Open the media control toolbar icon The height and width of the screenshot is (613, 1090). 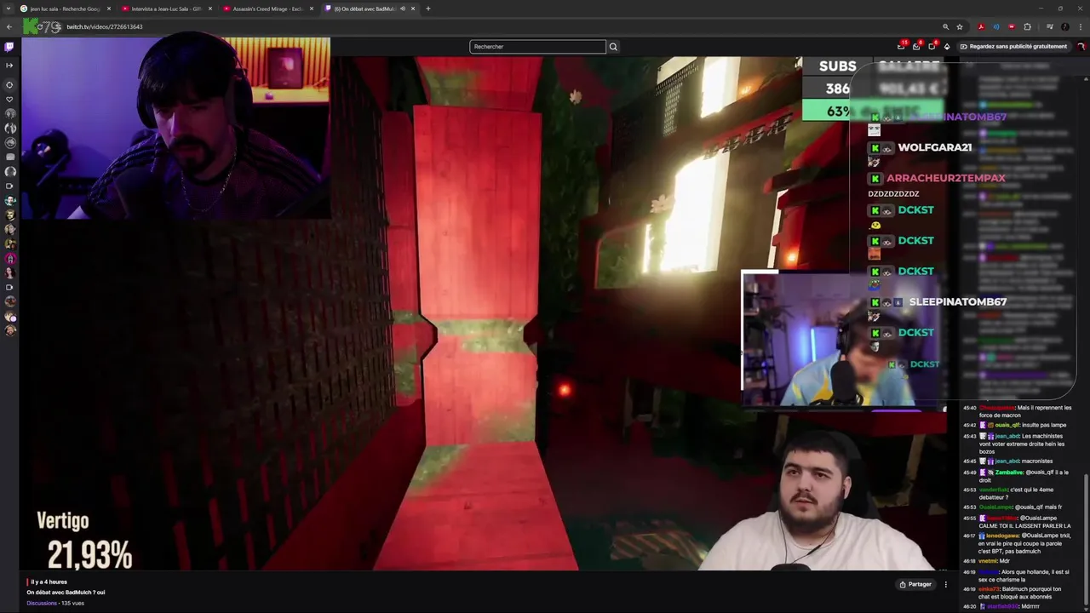click(x=1050, y=26)
